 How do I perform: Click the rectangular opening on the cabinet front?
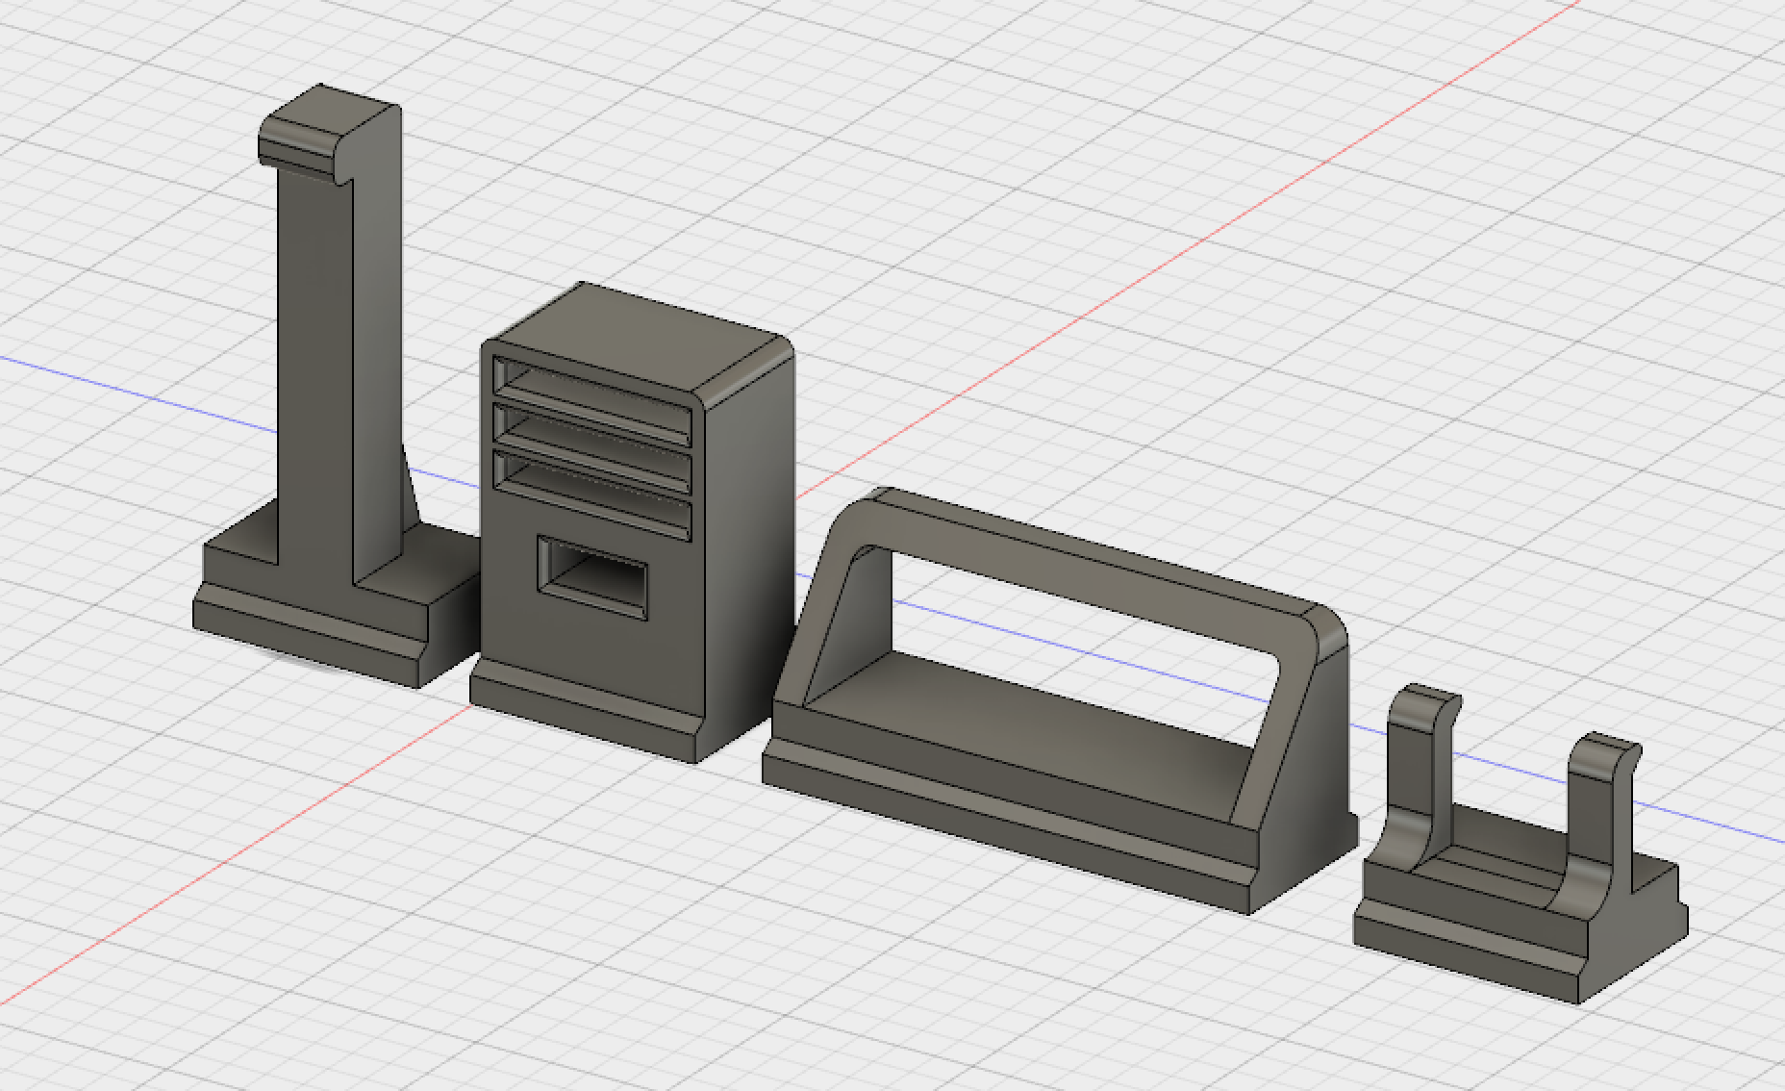(591, 575)
